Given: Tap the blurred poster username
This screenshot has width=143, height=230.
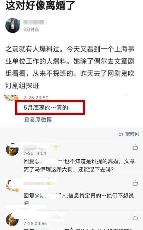Looking at the screenshot, I should (x=34, y=22).
